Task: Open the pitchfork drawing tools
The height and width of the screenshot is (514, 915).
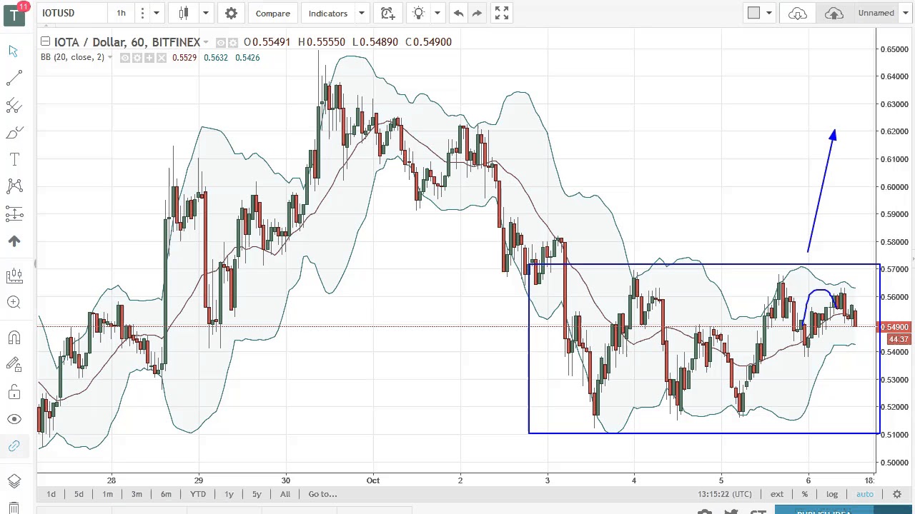Action: coord(14,105)
